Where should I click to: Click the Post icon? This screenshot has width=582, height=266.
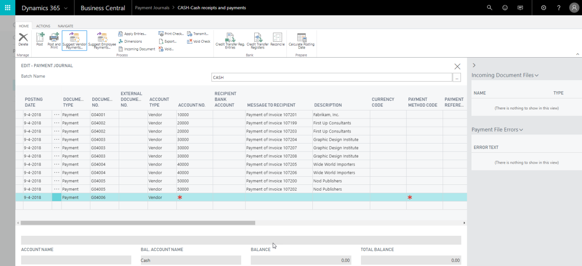40,40
